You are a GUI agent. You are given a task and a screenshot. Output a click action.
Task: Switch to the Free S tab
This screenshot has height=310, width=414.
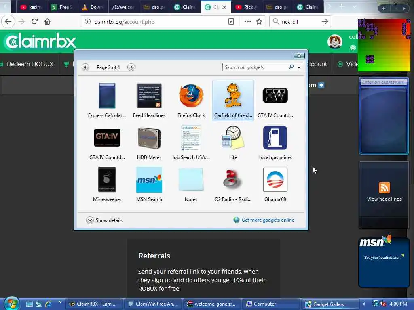[62, 7]
